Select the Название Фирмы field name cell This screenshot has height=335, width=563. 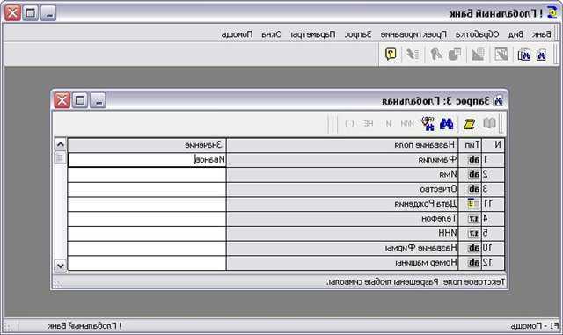tap(342, 248)
